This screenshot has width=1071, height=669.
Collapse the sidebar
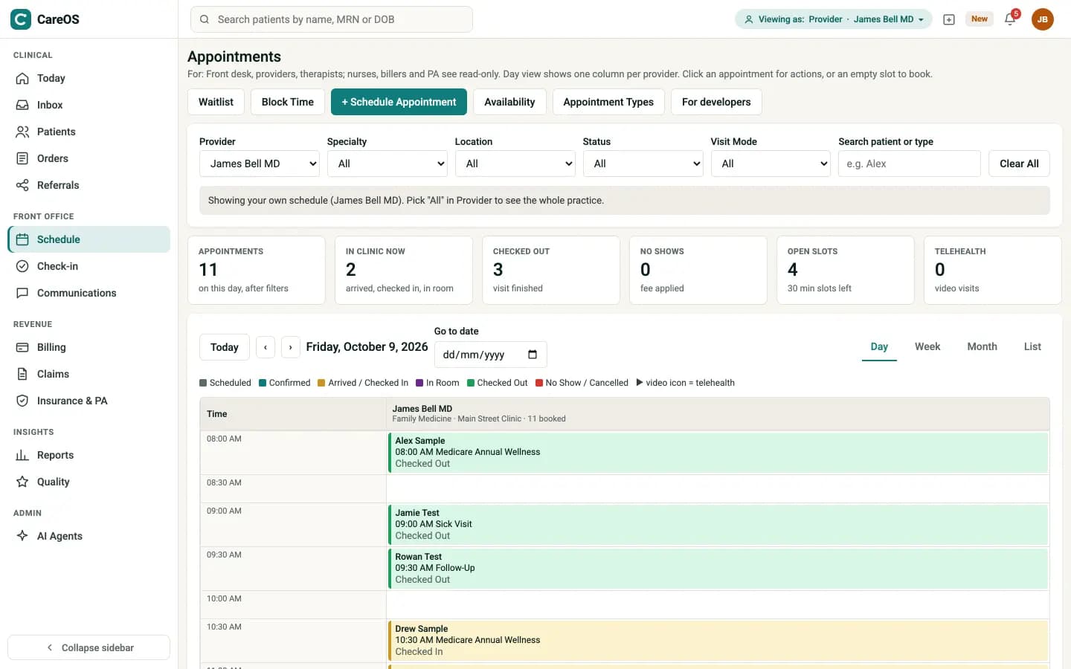[89, 647]
